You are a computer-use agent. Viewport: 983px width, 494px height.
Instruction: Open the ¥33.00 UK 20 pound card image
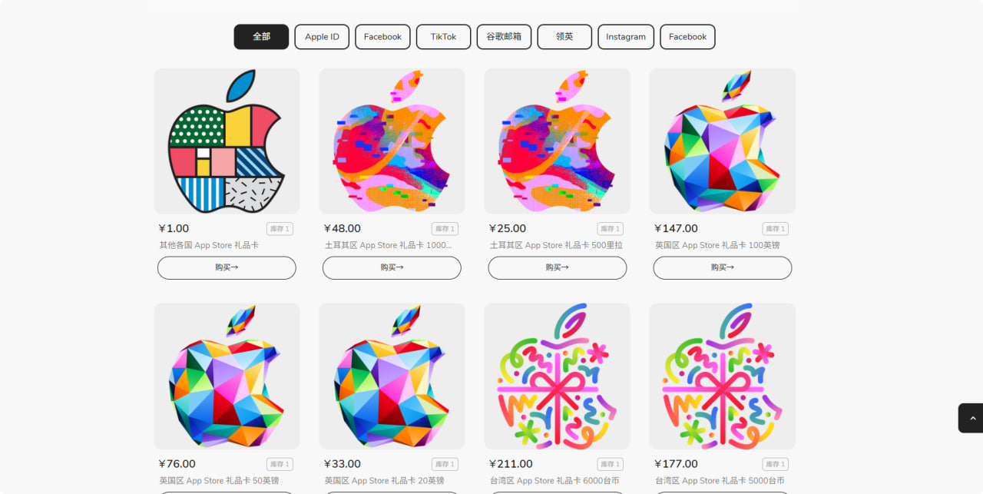pyautogui.click(x=392, y=376)
